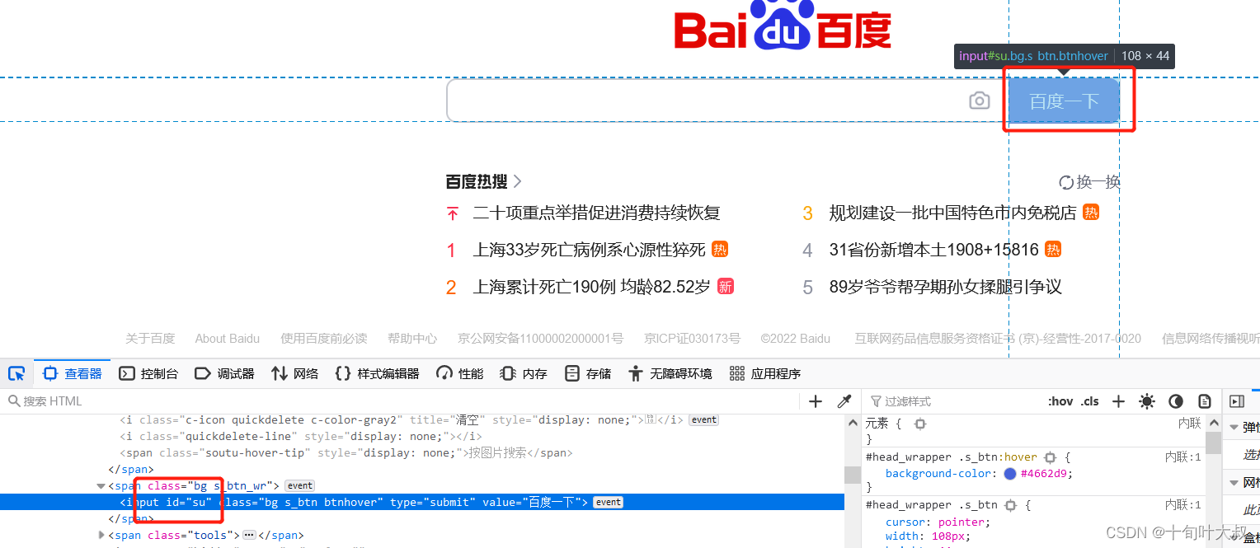The height and width of the screenshot is (548, 1260).
Task: Toggle light color scheme simulation sun icon
Action: (x=1147, y=401)
